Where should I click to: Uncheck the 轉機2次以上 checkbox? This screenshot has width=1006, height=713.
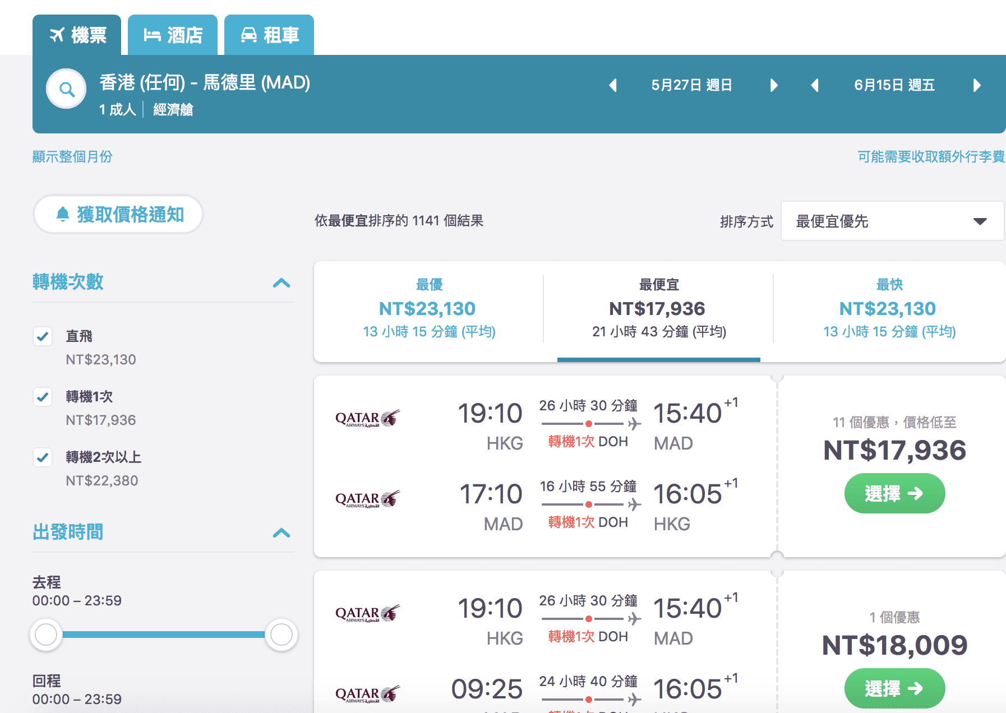[43, 457]
